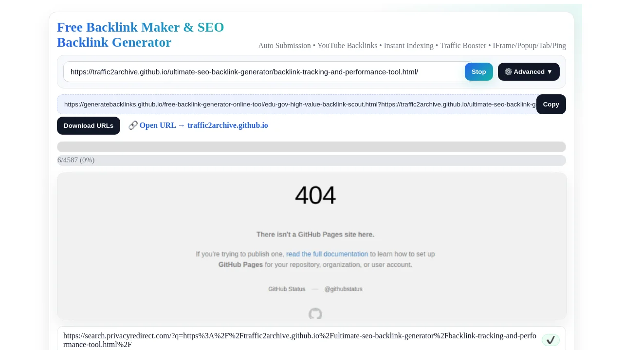
Task: Click the gray progress bar above the counter
Action: (x=311, y=147)
